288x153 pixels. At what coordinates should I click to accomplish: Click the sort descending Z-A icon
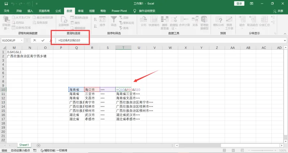[x=95, y=26]
